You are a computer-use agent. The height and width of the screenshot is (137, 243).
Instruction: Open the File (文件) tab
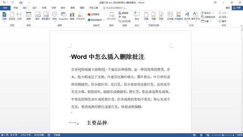[x=5, y=8]
